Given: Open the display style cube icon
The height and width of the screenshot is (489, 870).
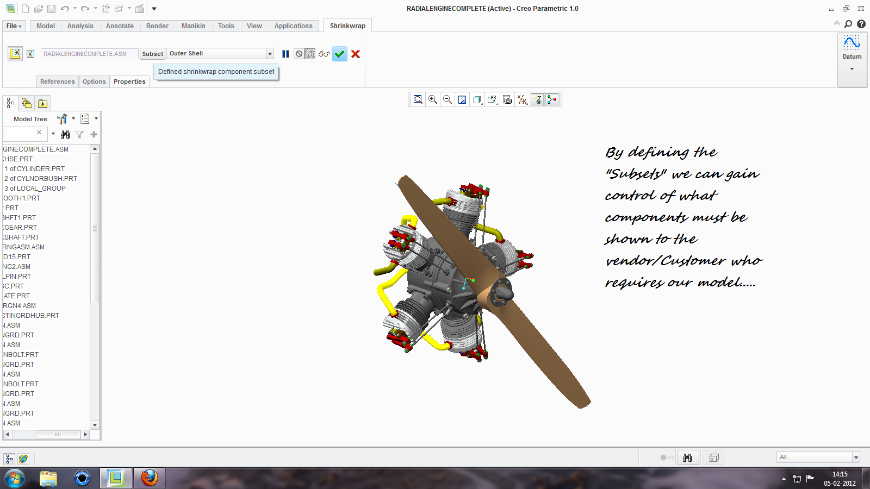Looking at the screenshot, I should 477,99.
